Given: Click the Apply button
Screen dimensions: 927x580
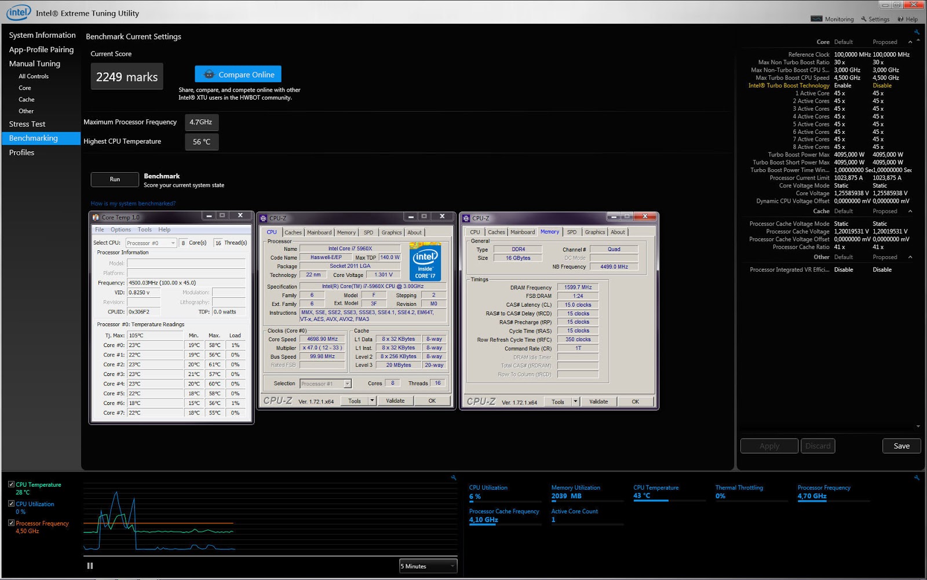Looking at the screenshot, I should pyautogui.click(x=769, y=446).
